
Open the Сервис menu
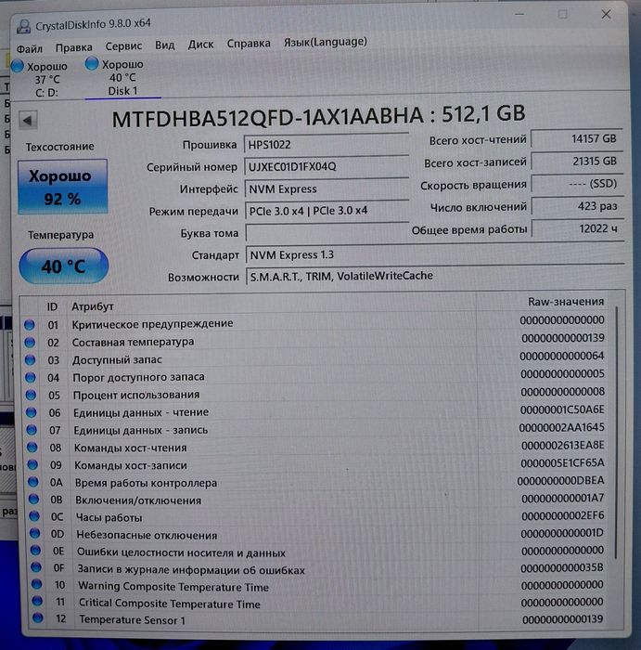click(123, 46)
